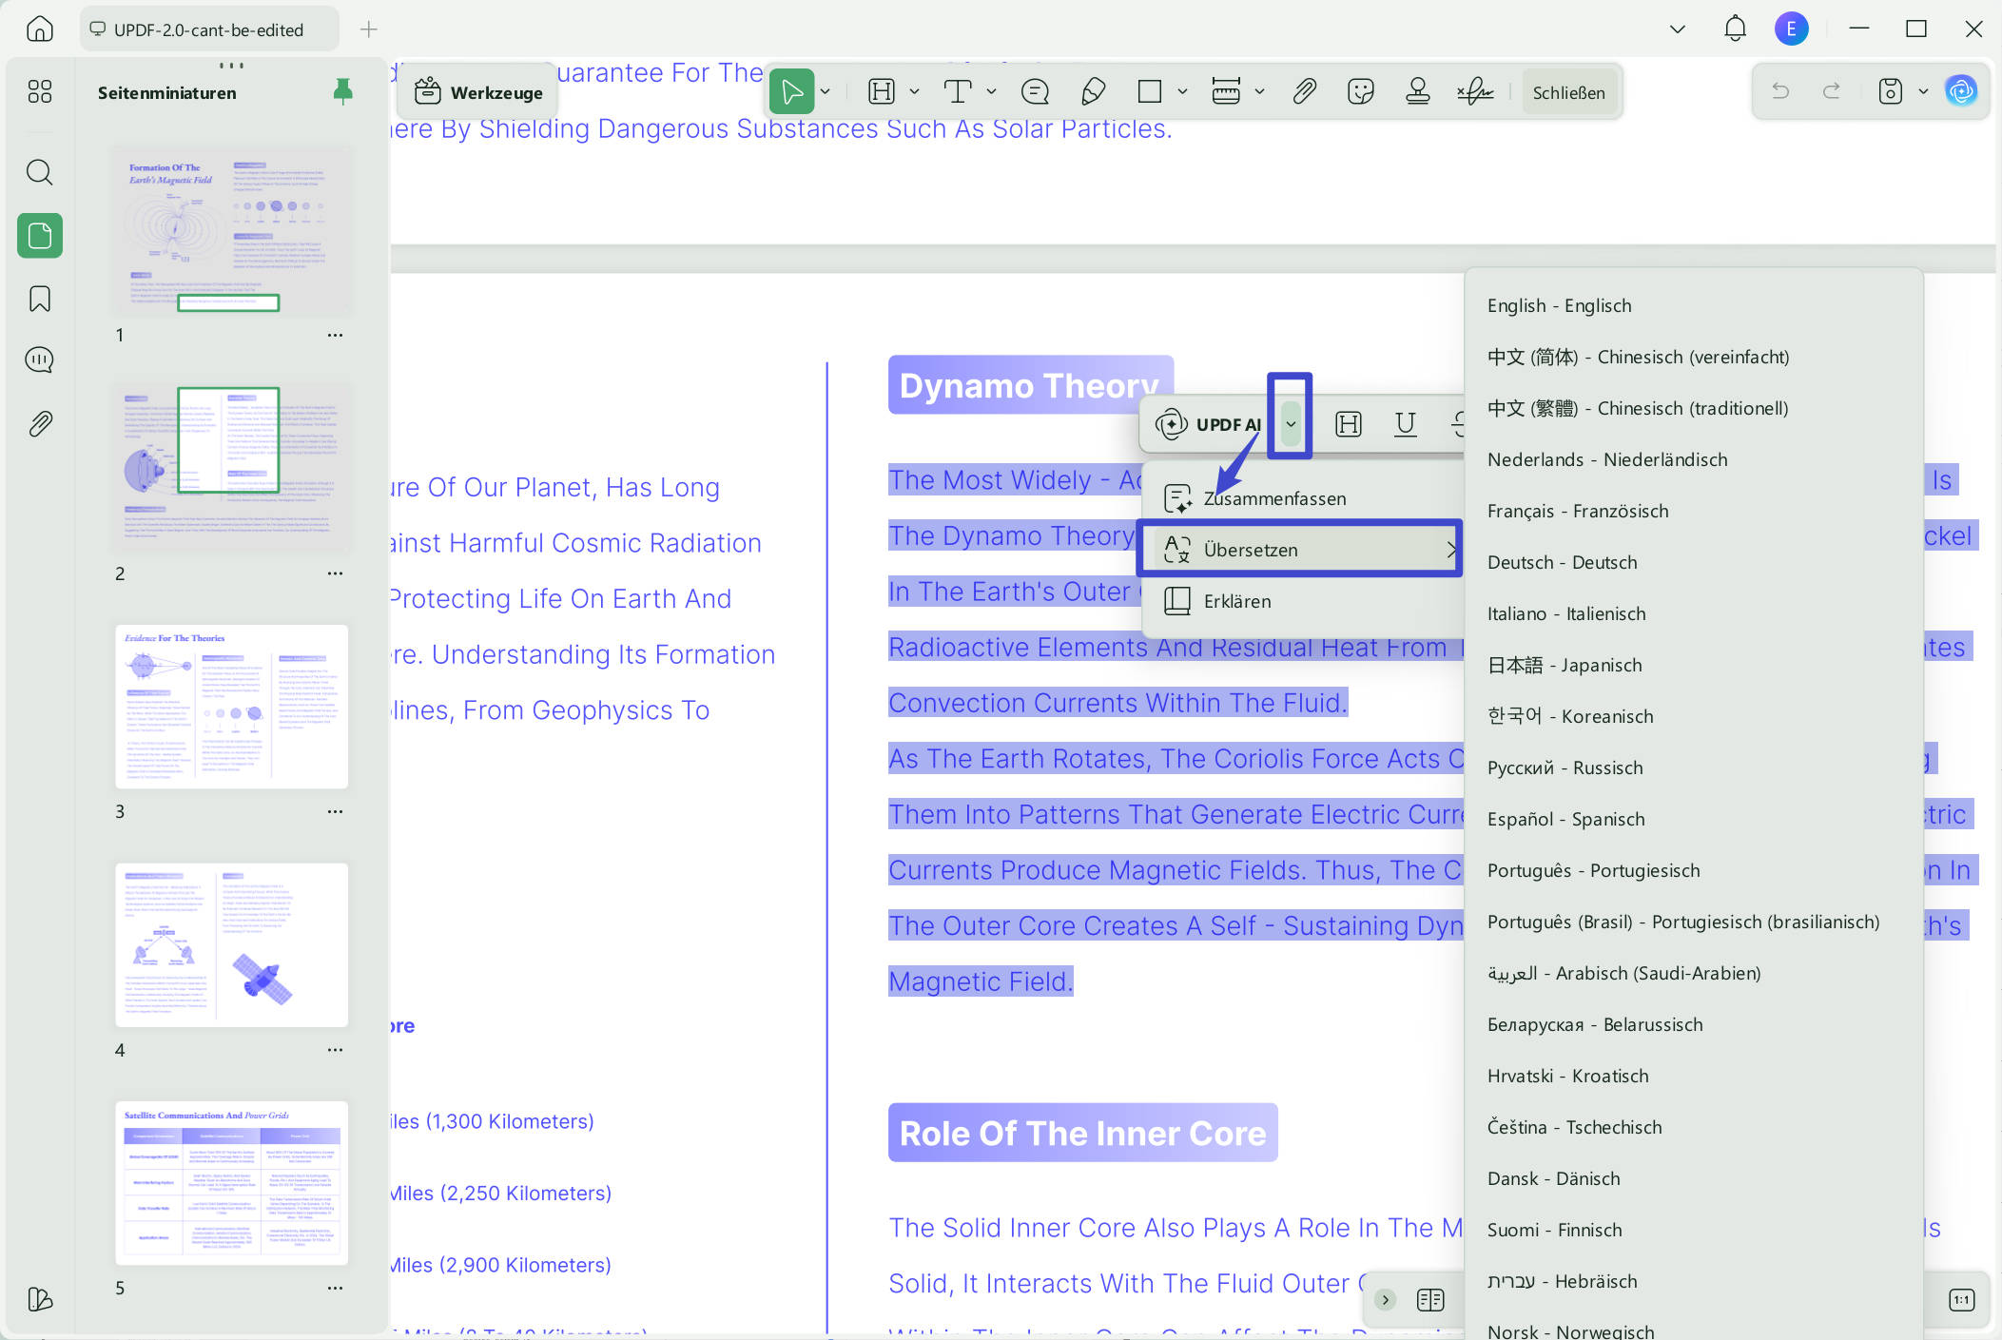Image resolution: width=2002 pixels, height=1340 pixels.
Task: Select the measurement ruler tool
Action: click(1226, 91)
